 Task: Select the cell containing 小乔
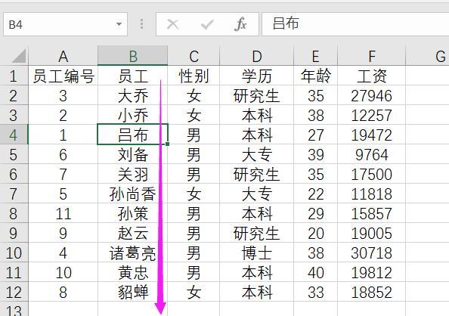[132, 115]
